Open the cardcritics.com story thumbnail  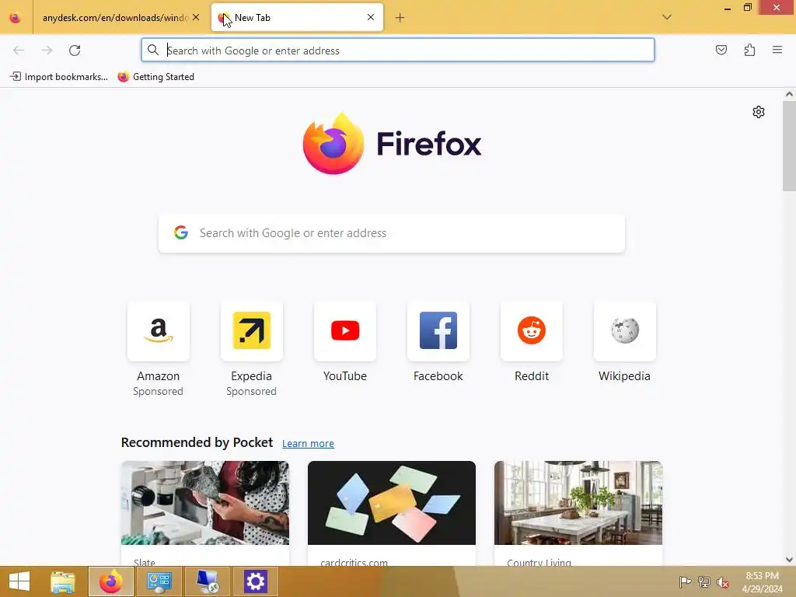tap(392, 503)
